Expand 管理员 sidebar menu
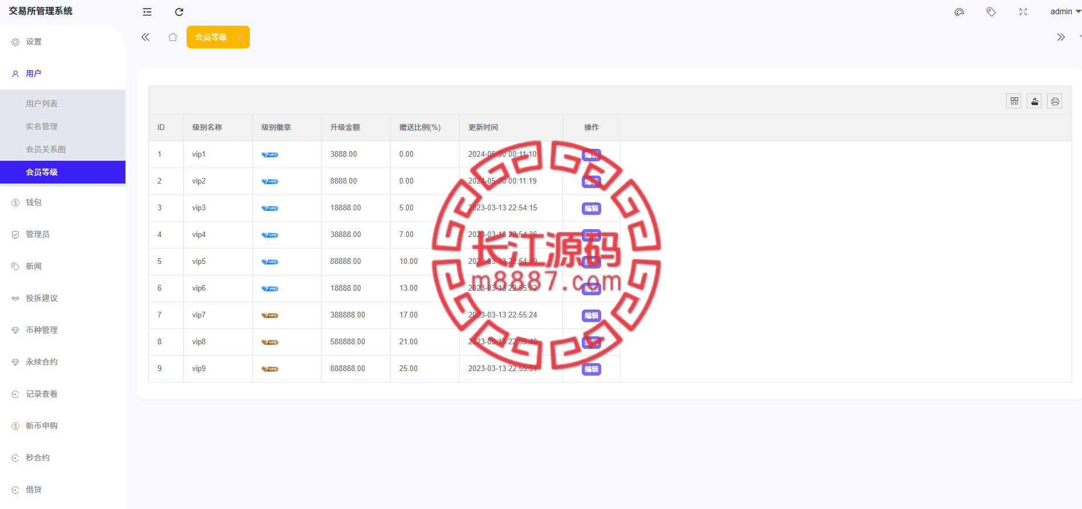1082x509 pixels. tap(63, 234)
